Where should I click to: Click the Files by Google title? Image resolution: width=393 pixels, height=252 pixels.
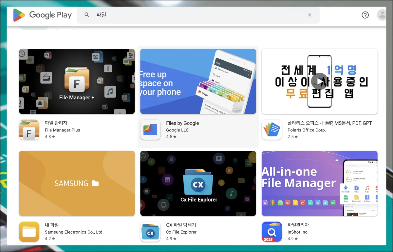[182, 123]
